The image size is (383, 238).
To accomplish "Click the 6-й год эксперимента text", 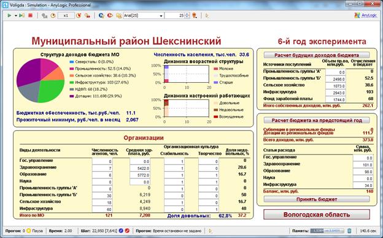I will (322, 42).
